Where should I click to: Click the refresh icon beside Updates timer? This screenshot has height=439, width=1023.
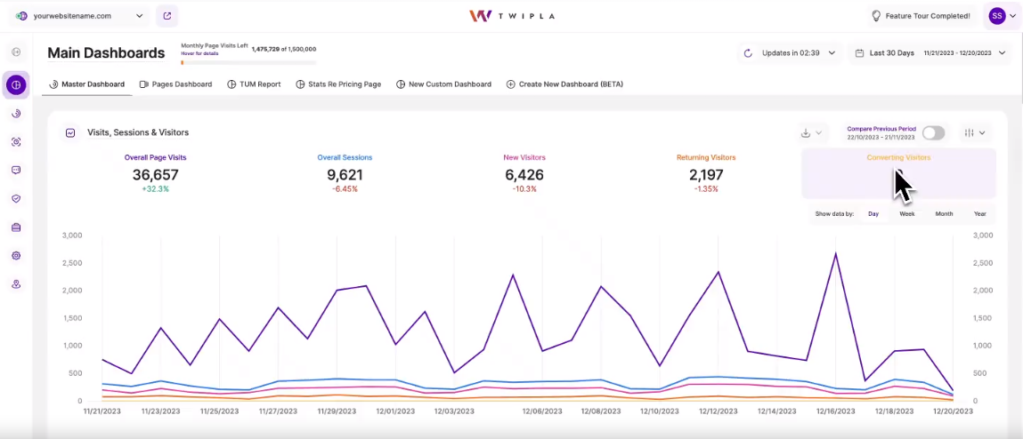(748, 53)
